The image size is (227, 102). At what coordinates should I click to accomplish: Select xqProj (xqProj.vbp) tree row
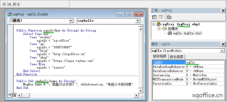pyautogui.click(x=181, y=24)
